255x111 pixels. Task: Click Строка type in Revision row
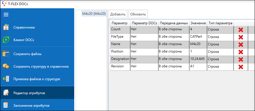221,67
